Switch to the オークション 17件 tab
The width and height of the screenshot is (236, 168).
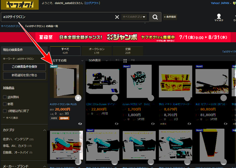pyautogui.click(x=96, y=51)
